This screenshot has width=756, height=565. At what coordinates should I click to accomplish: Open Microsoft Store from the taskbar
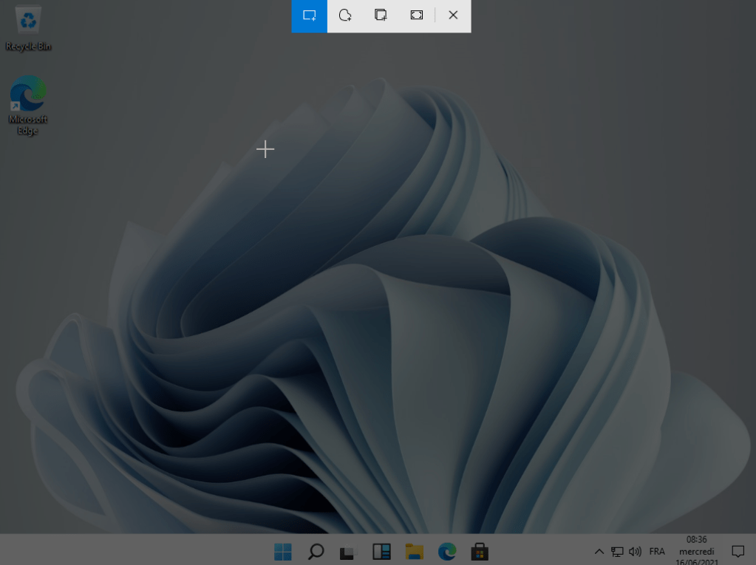(x=480, y=551)
